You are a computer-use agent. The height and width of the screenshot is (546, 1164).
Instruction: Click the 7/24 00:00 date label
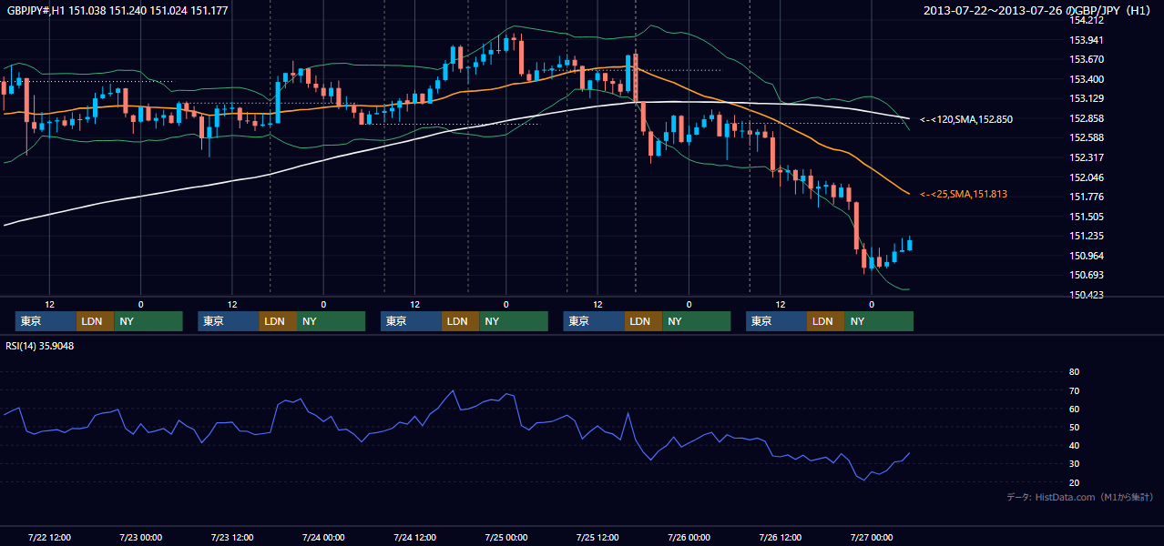[x=323, y=538]
